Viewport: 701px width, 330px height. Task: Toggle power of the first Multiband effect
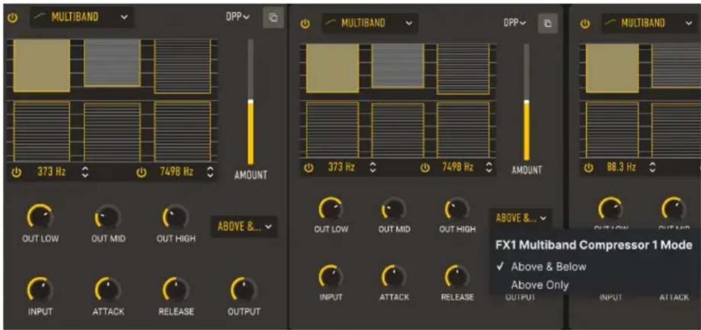coord(13,17)
